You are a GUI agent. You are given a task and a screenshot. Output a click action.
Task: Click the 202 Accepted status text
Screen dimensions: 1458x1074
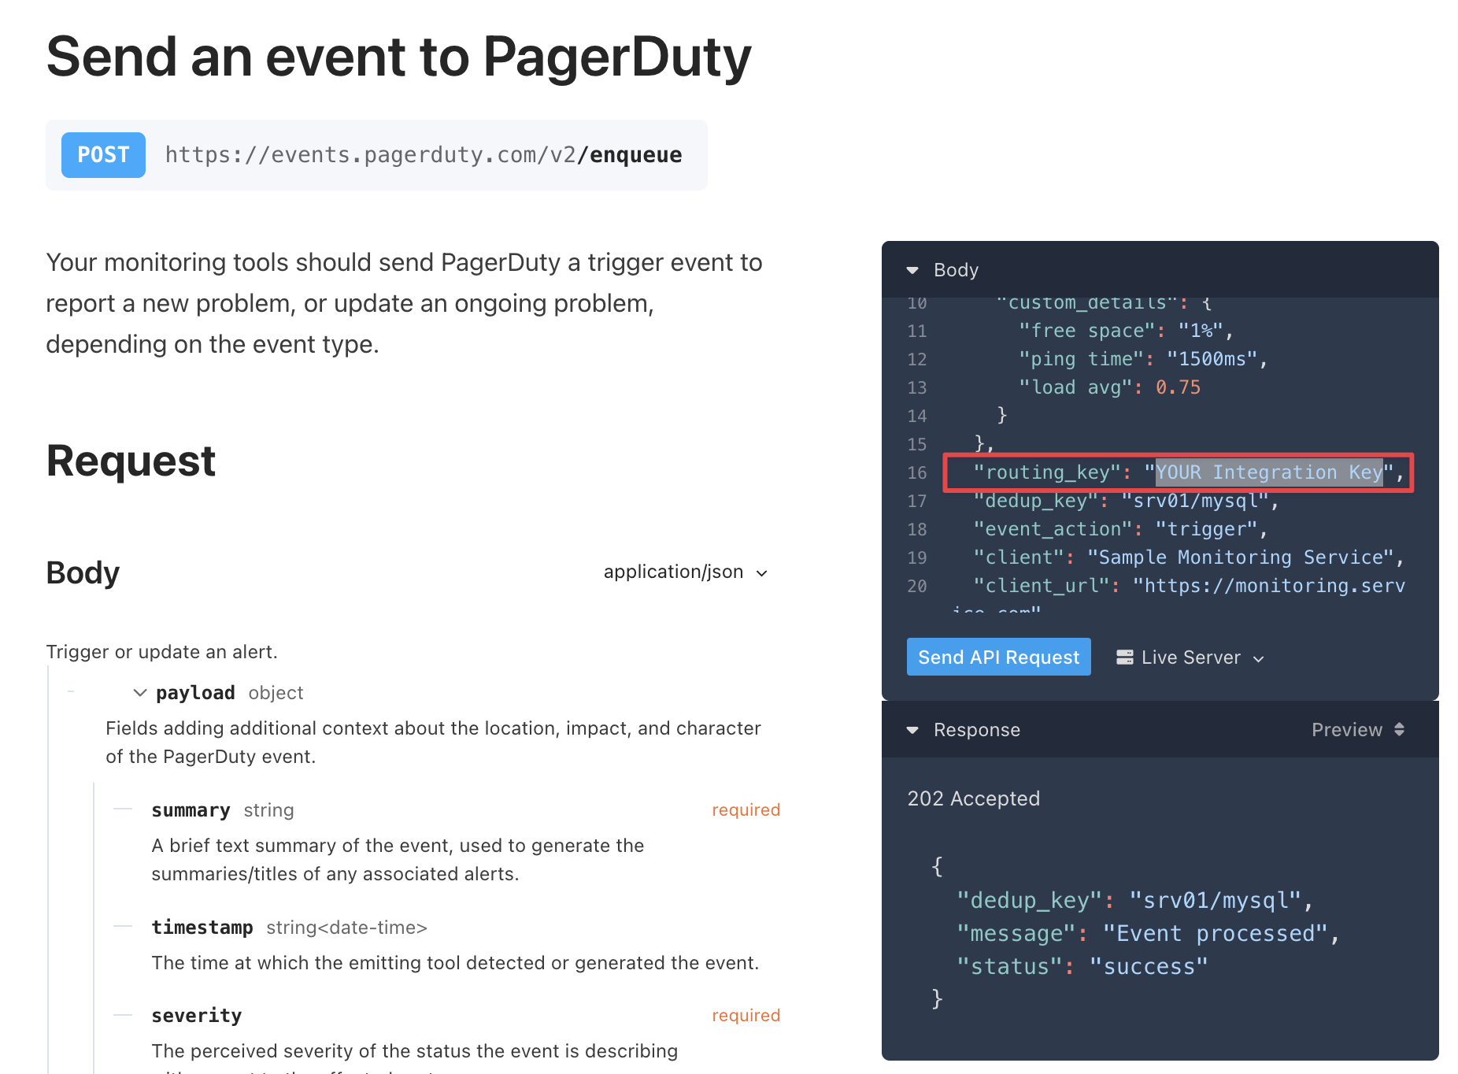973,798
